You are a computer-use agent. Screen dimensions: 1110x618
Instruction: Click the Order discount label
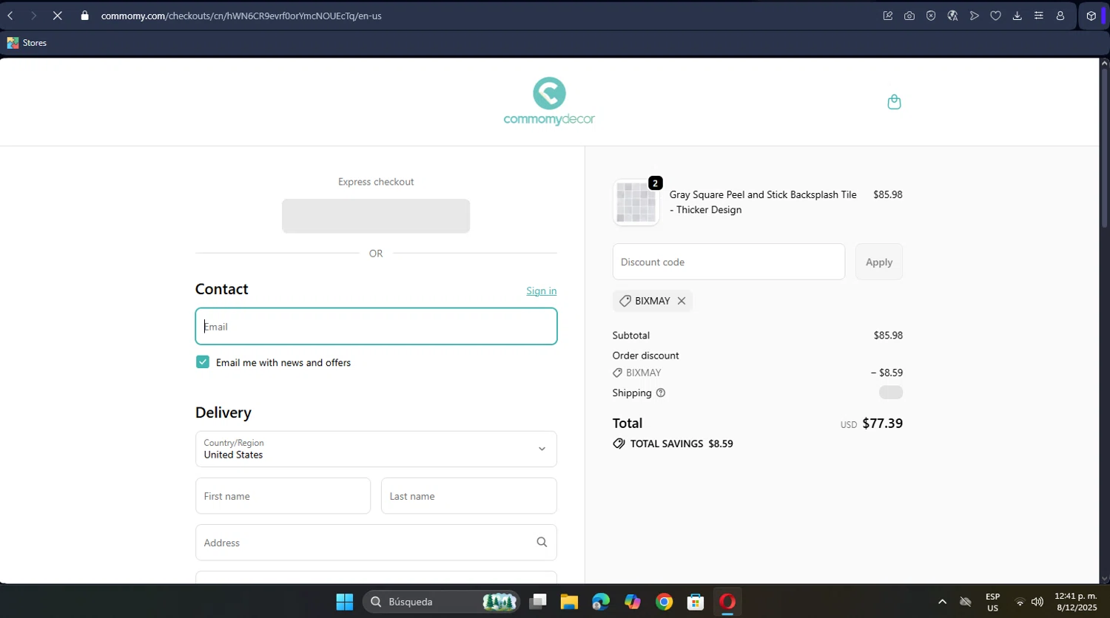645,356
